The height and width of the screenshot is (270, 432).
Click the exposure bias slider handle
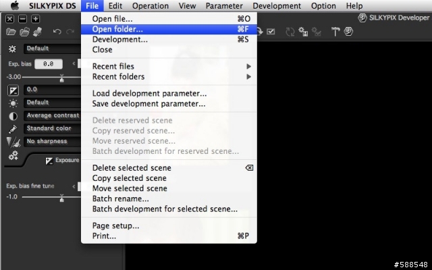[61, 79]
